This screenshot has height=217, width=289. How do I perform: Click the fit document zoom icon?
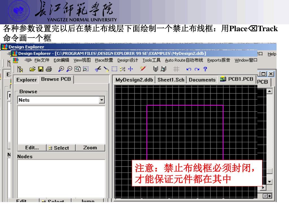click(x=77, y=69)
